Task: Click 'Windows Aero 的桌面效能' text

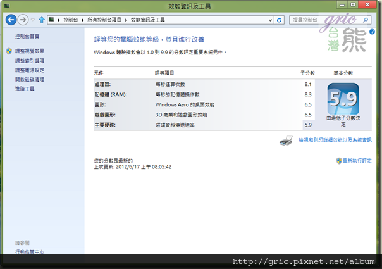Action: [x=185, y=104]
